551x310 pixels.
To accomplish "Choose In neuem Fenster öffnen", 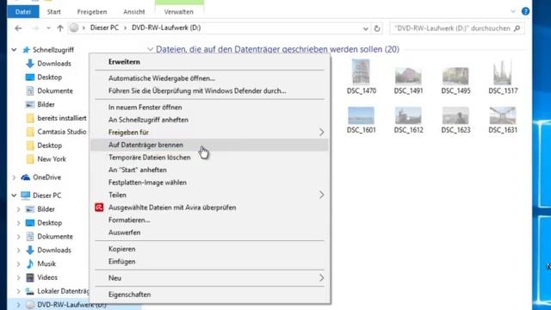I will (210, 107).
